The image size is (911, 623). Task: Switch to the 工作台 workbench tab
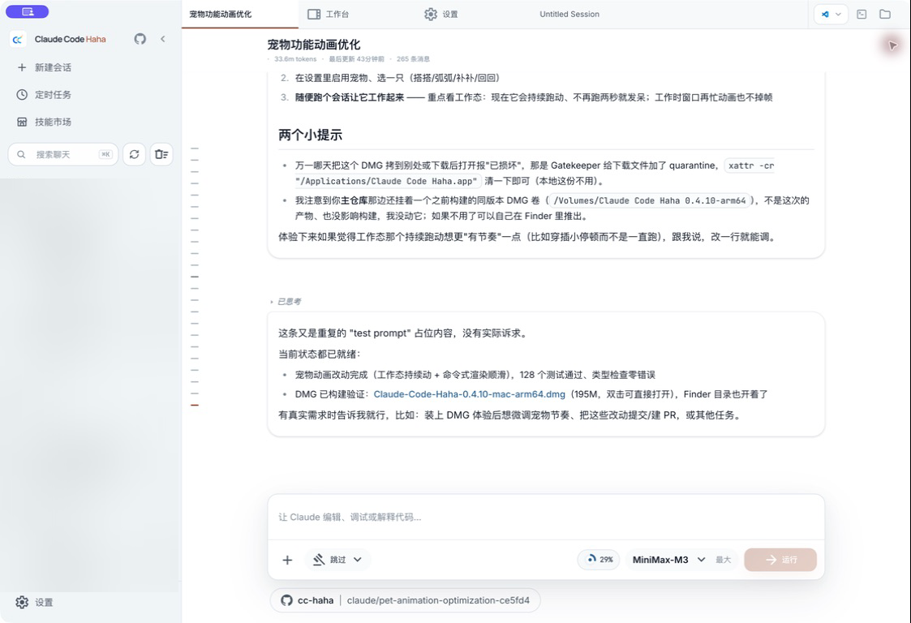329,14
